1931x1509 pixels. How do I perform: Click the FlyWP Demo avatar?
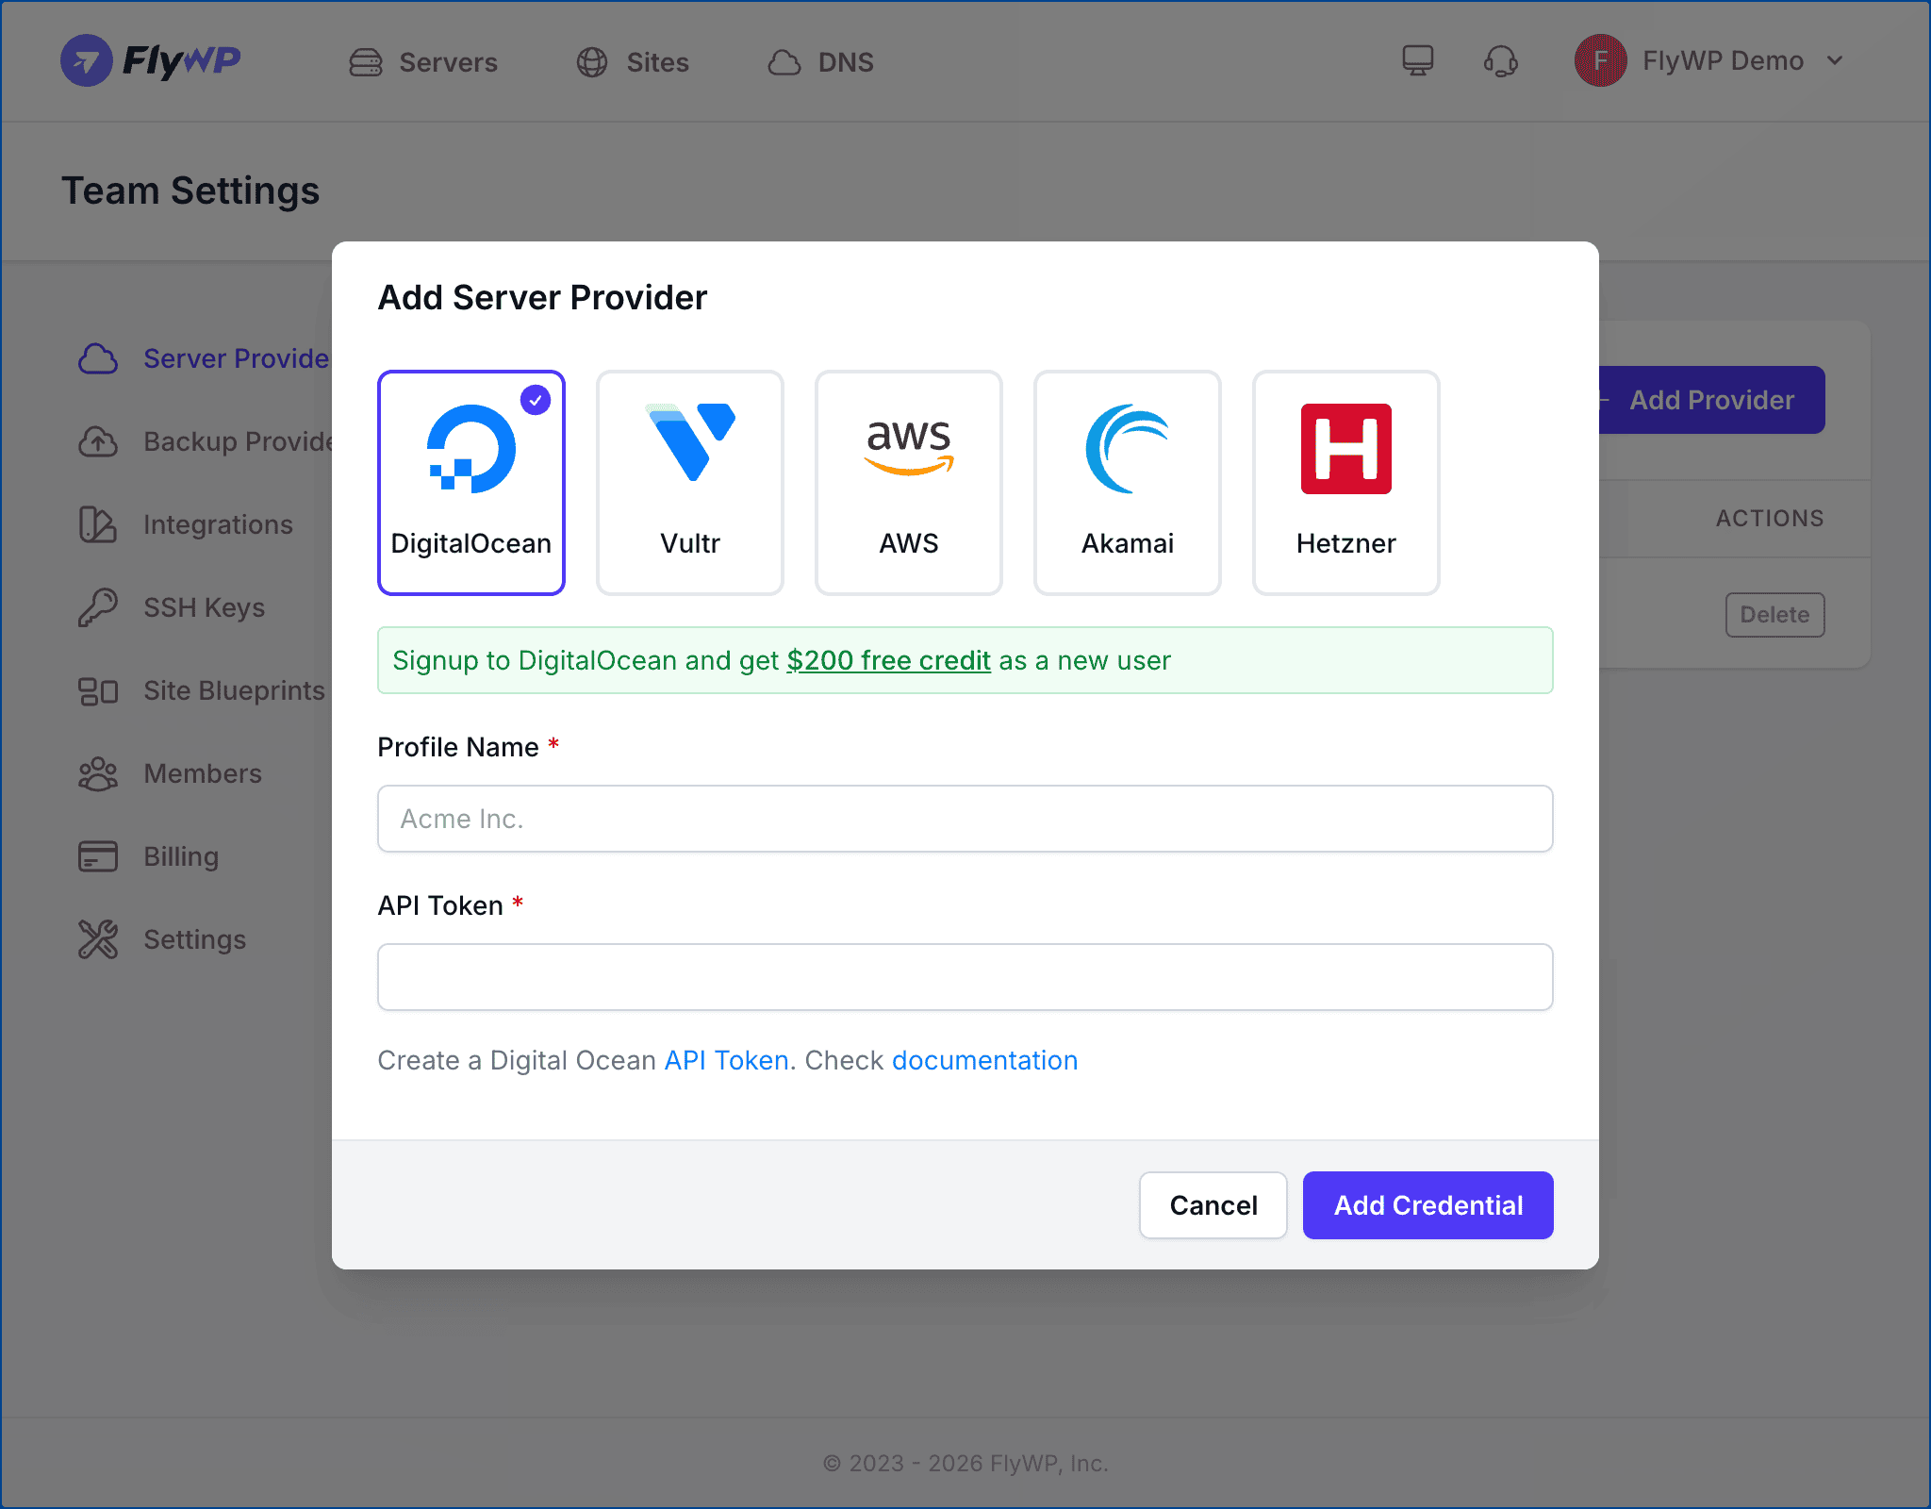[1600, 60]
